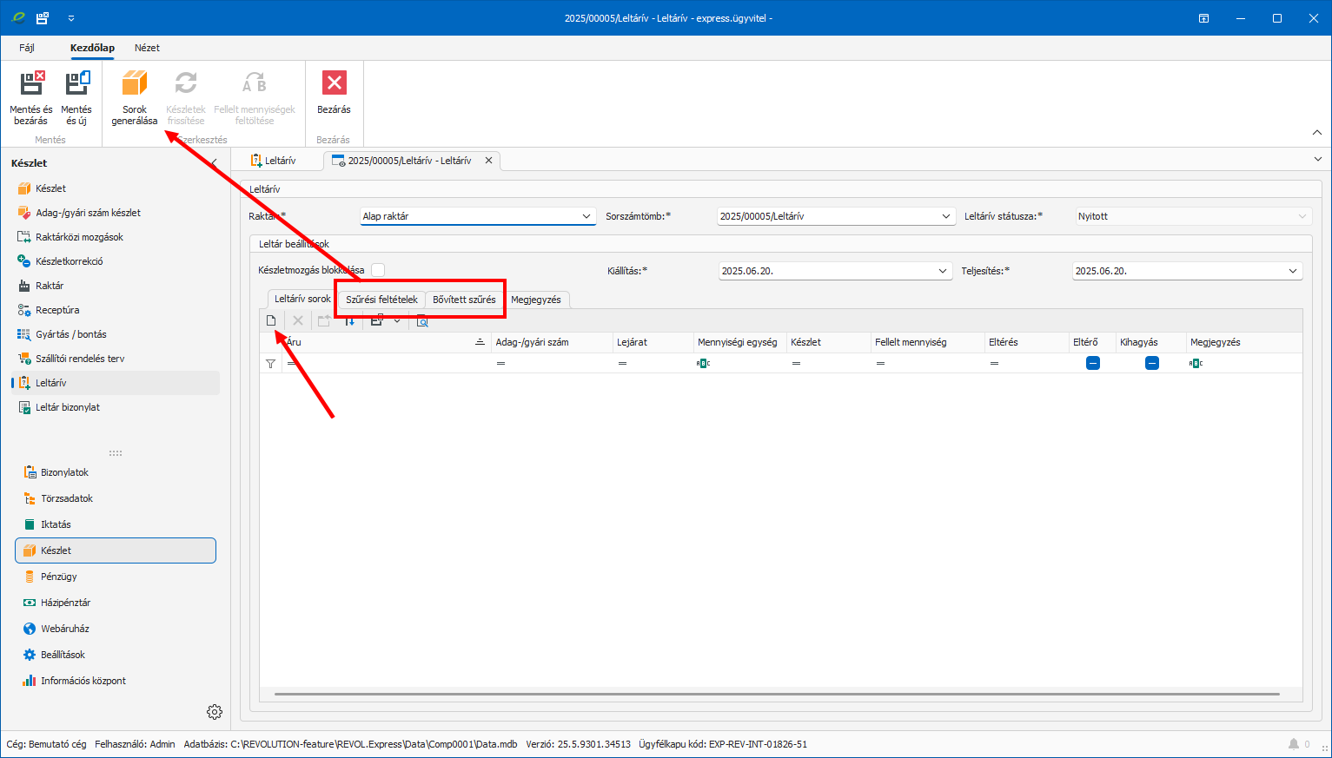1332x758 pixels.
Task: Open Készletkorrekció in the sidebar
Action: click(x=69, y=261)
